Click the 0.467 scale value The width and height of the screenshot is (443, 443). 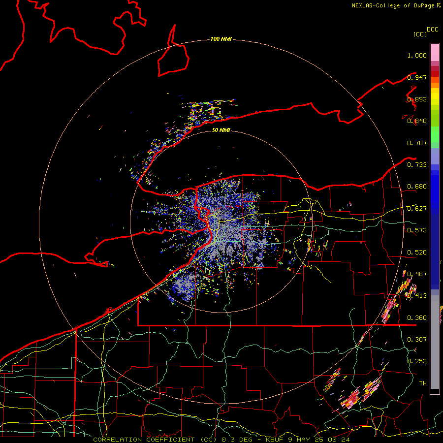[417, 274]
